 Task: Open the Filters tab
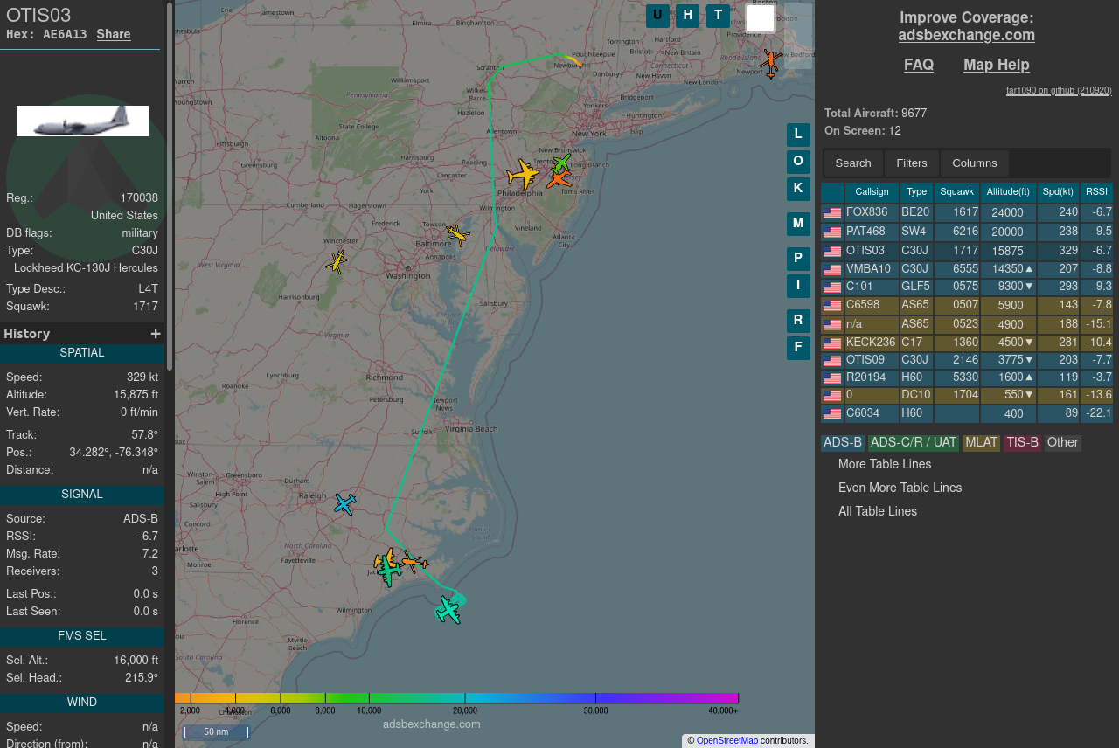pos(912,163)
